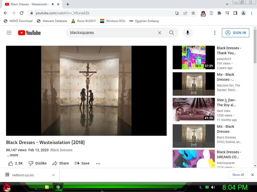Open the Chrome profile avatar
This screenshot has height=192, width=257.
point(243,13)
